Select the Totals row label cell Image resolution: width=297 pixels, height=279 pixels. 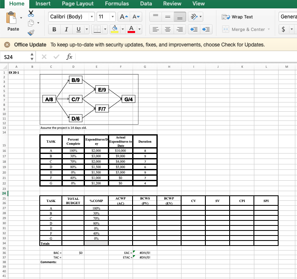point(51,243)
